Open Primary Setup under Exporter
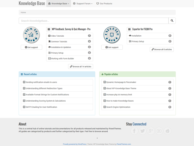The height and width of the screenshot is (146, 194). (x=150, y=41)
